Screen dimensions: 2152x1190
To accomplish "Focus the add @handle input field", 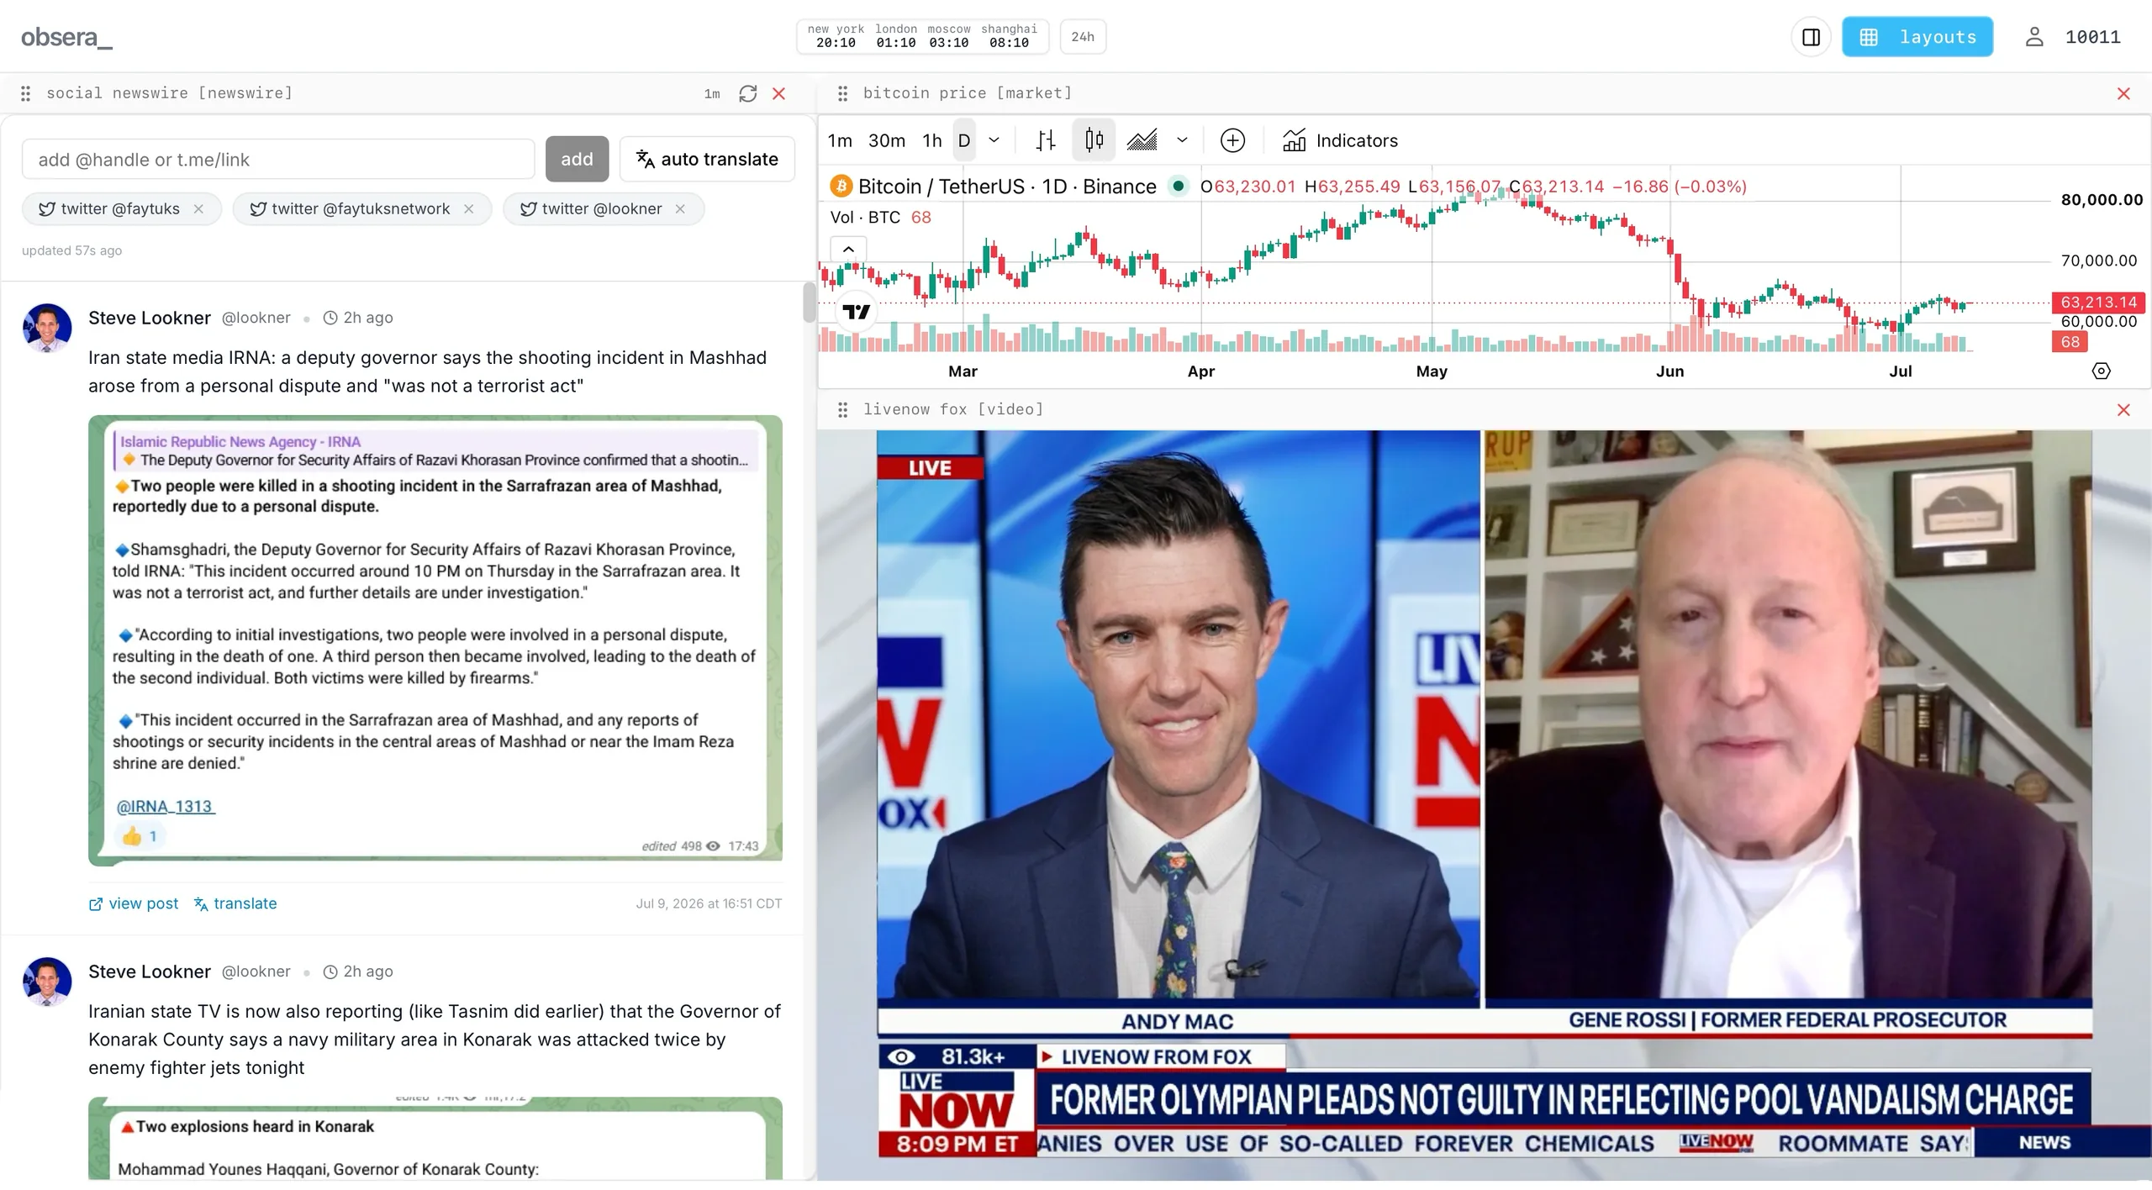I will click(x=278, y=159).
